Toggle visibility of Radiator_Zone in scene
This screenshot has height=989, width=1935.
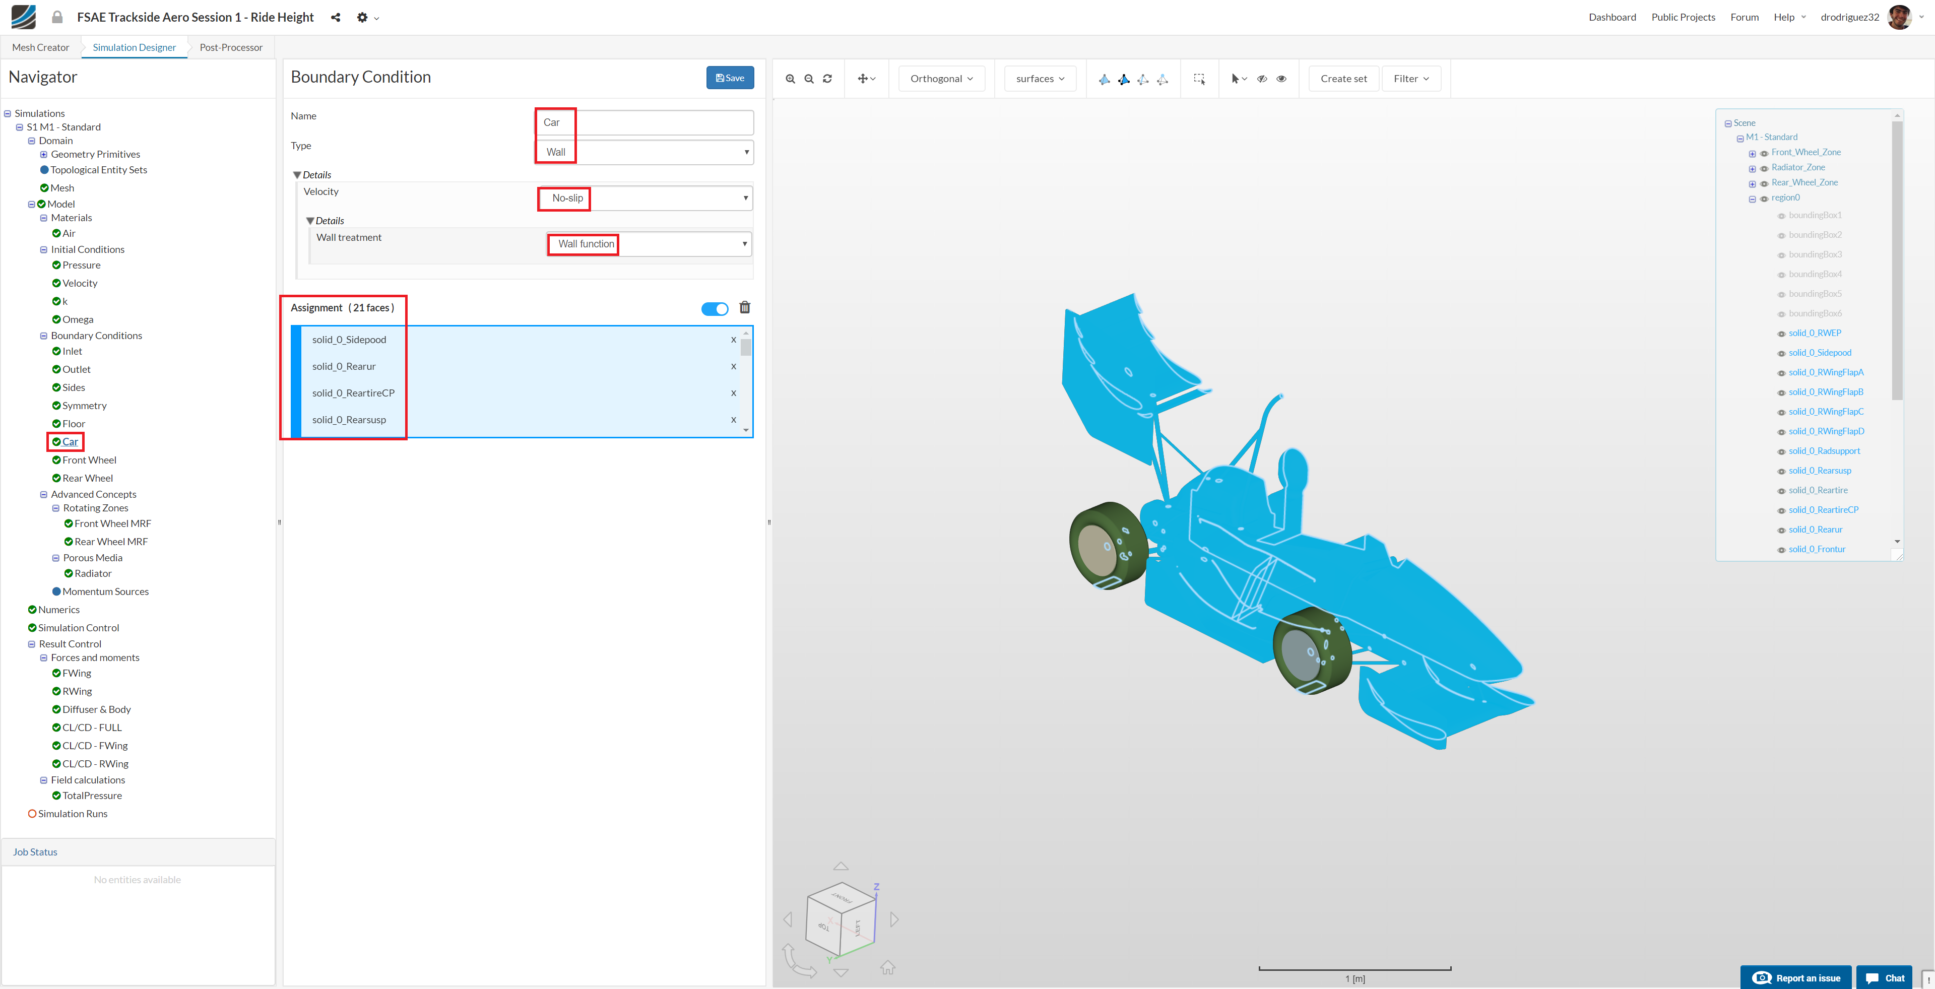1764,168
